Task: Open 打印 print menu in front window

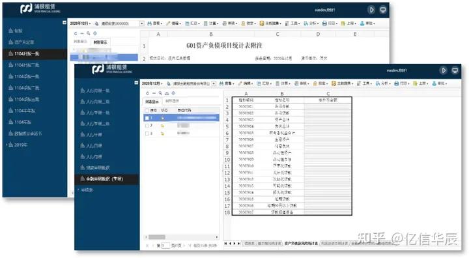Action: 401,83
